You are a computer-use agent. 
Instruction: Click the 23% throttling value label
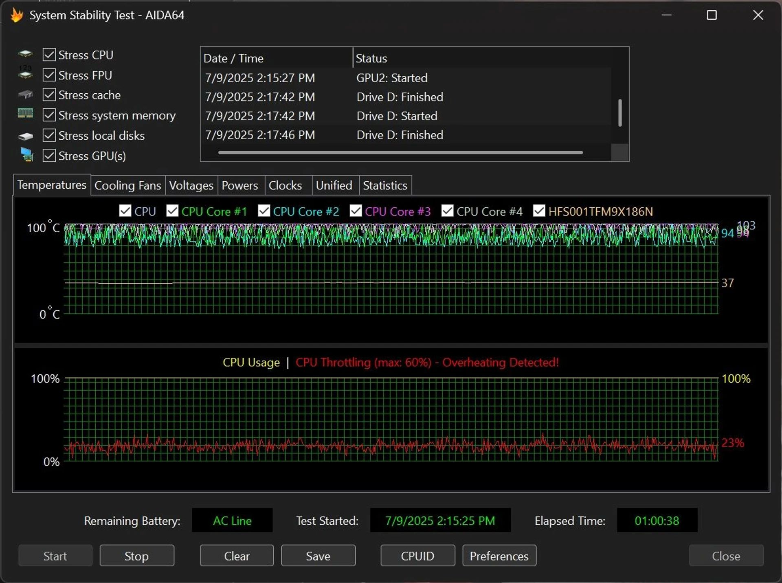pos(733,442)
